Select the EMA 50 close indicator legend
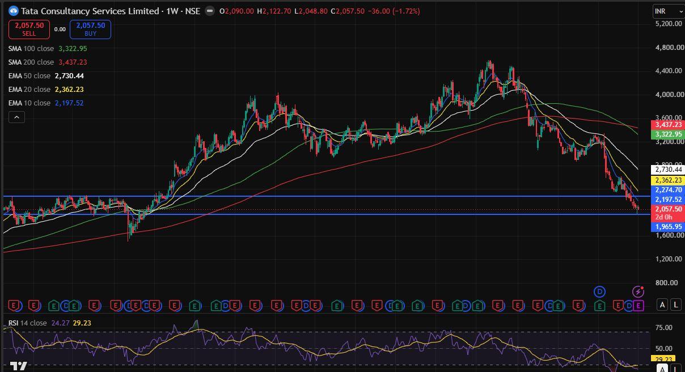This screenshot has height=372, width=685. point(29,76)
